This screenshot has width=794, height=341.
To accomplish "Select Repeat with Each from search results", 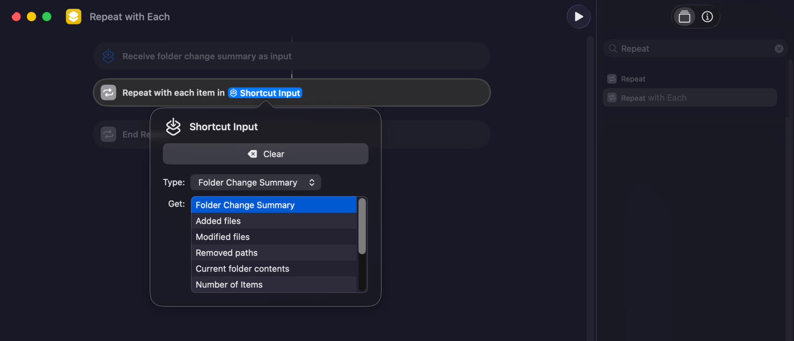I will point(653,98).
